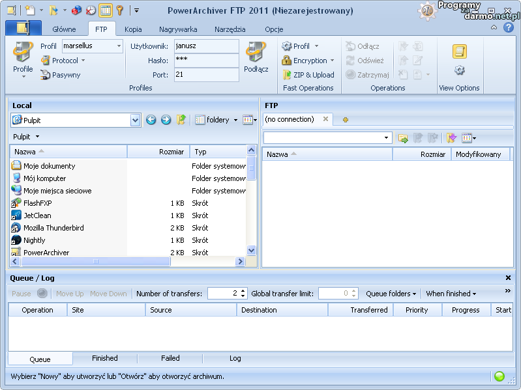Viewport: 521px width, 390px height.
Task: Click the local file list horizontal scrollbar
Action: (96, 262)
